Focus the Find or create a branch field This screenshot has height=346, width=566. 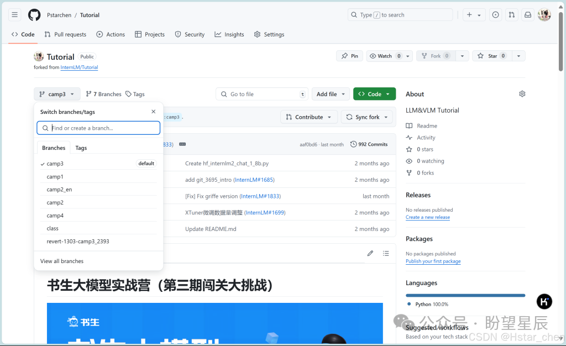coord(98,128)
